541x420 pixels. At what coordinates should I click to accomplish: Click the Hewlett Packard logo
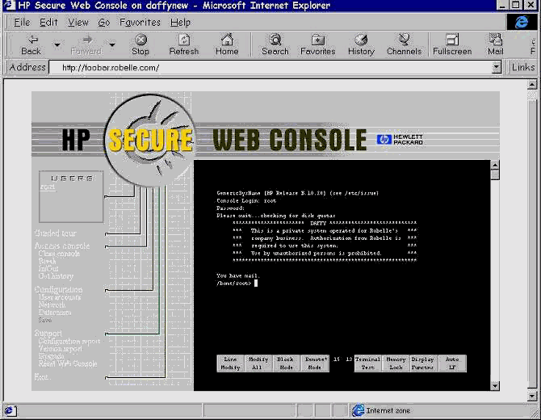coord(400,140)
